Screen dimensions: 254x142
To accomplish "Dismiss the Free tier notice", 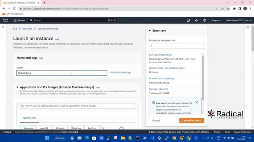I will click(196, 103).
